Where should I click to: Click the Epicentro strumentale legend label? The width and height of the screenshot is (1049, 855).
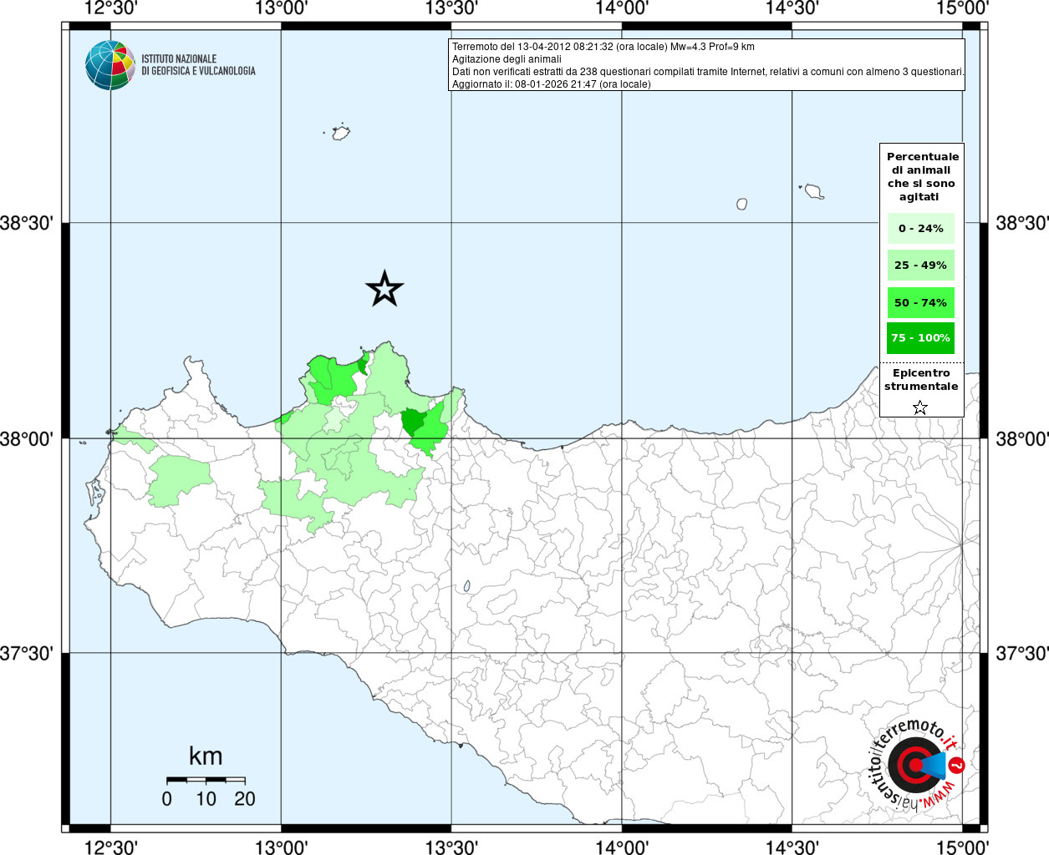coord(921,380)
